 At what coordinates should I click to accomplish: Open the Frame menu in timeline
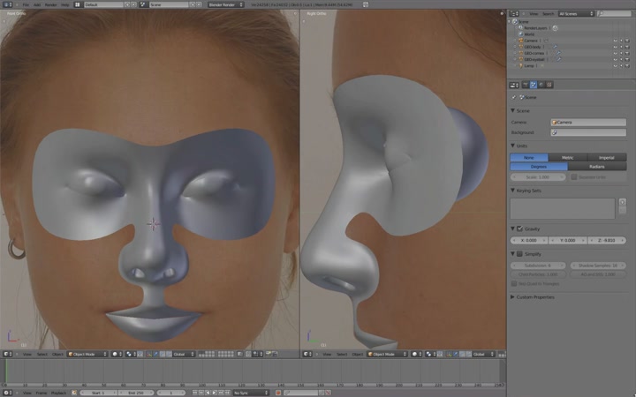[42, 393]
